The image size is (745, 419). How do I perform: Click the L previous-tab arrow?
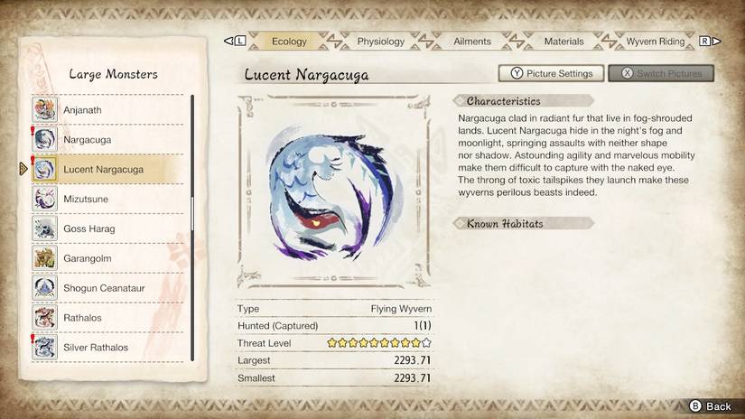(235, 41)
